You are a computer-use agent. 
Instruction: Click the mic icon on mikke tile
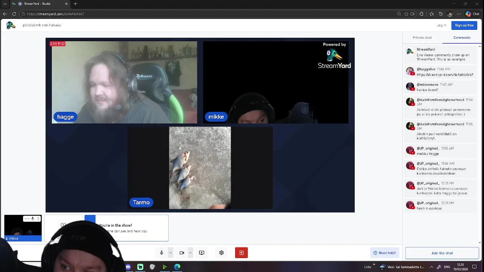click(33, 219)
